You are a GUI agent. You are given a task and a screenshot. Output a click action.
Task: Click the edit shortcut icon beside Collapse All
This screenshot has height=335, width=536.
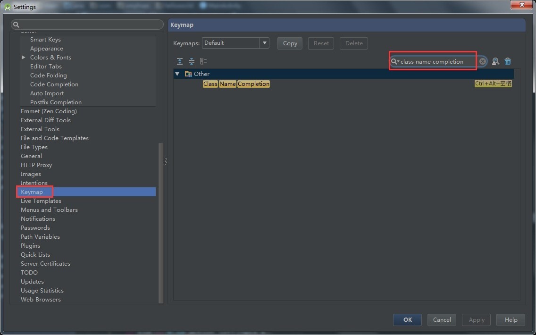[203, 61]
